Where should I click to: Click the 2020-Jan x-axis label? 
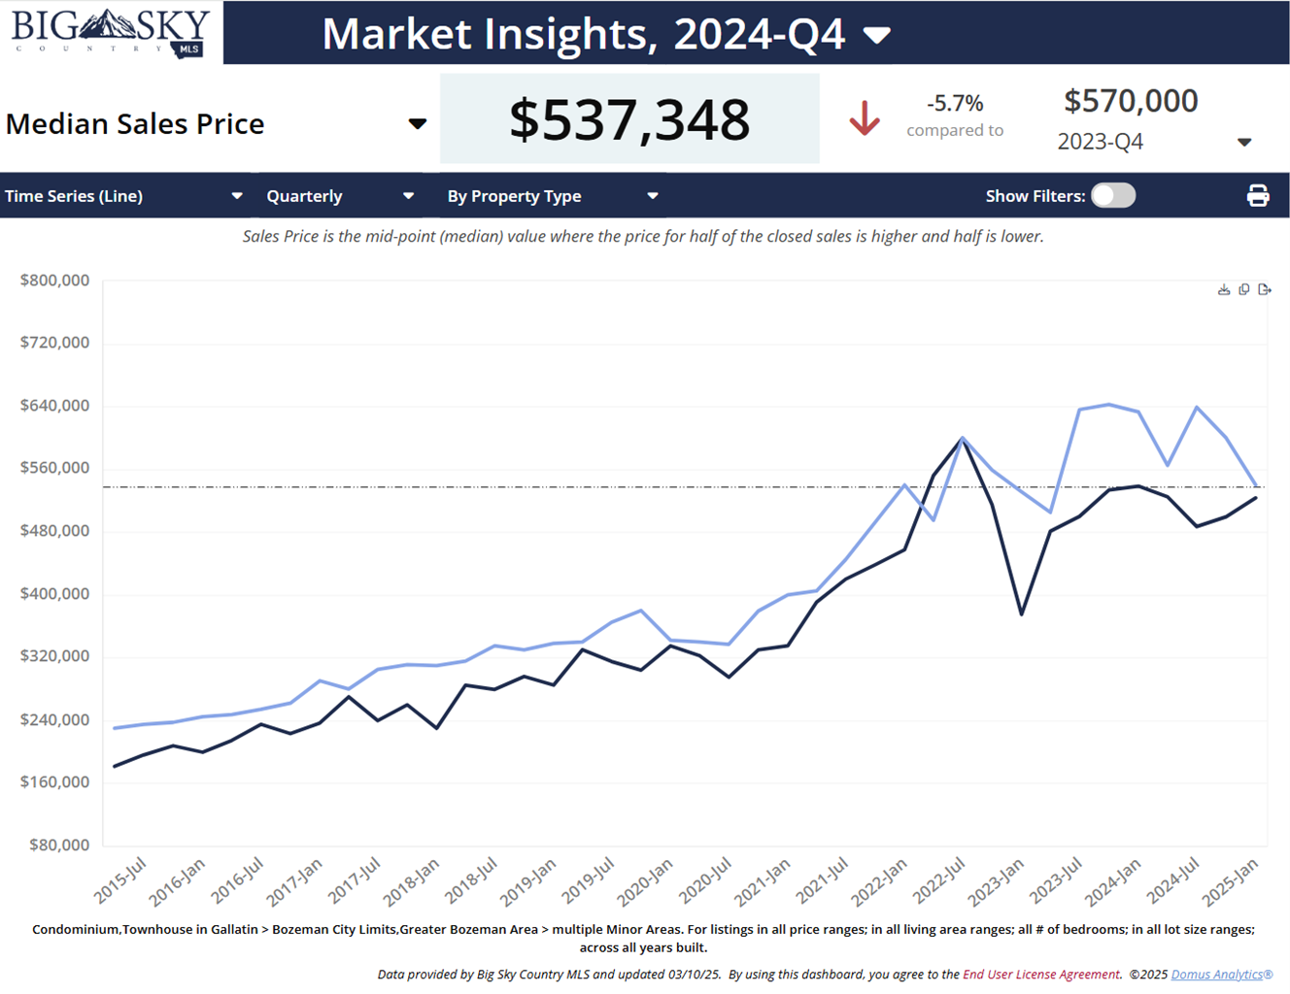click(x=646, y=882)
